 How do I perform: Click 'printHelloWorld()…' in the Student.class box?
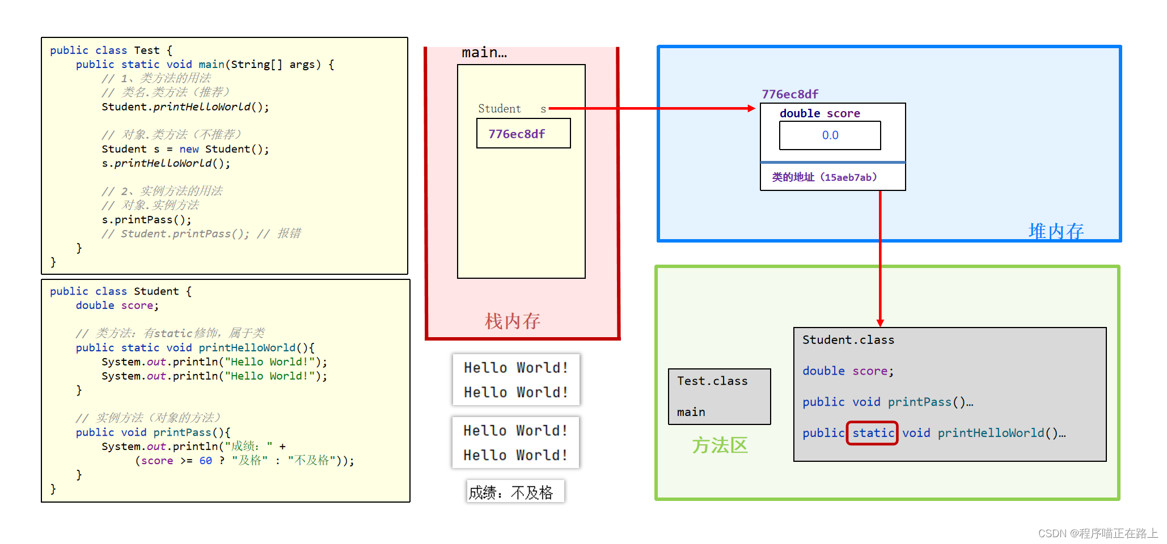1001,433
